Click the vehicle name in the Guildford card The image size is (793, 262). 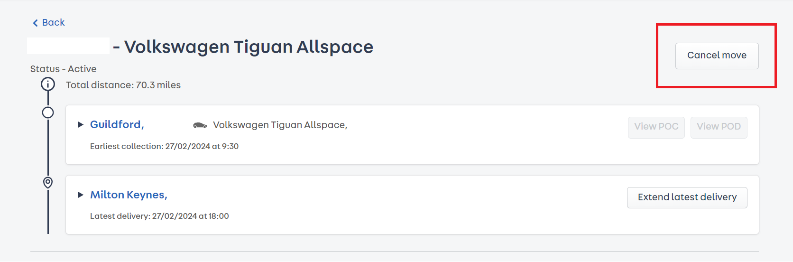click(280, 125)
